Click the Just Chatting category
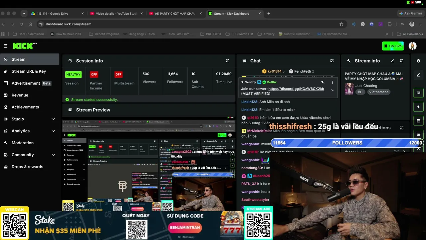The height and width of the screenshot is (240, 426). click(366, 86)
